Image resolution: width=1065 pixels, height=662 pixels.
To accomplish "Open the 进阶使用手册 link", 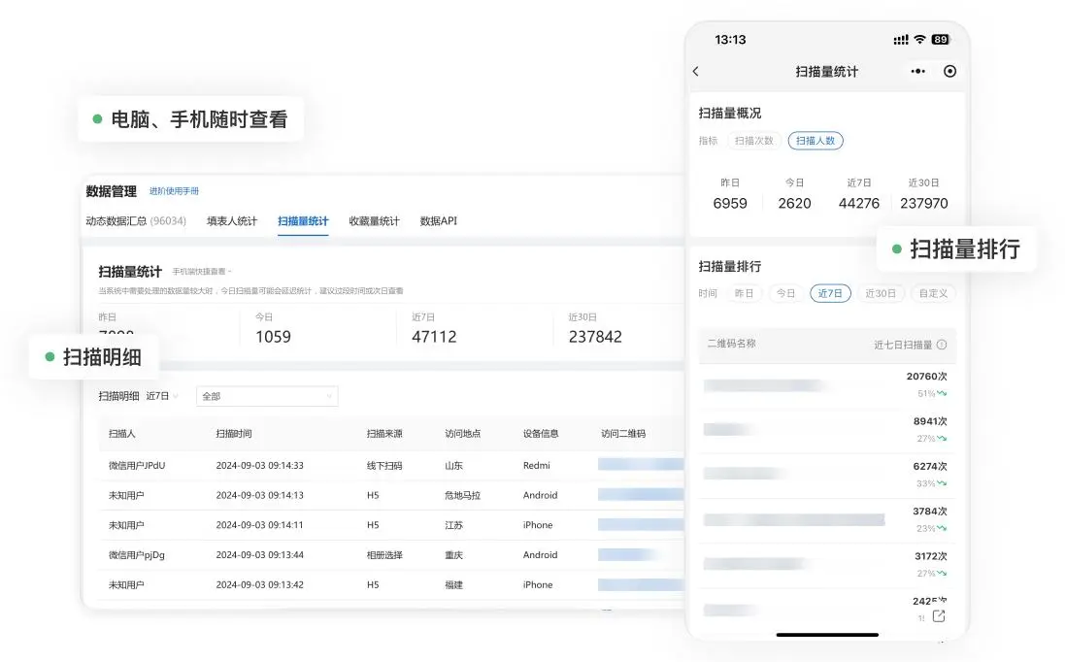I will click(x=174, y=191).
